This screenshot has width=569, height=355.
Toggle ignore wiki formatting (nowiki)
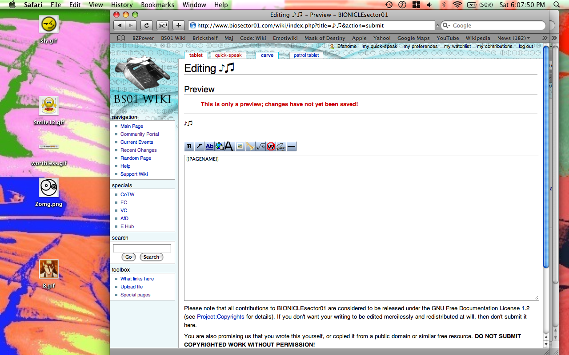click(271, 146)
